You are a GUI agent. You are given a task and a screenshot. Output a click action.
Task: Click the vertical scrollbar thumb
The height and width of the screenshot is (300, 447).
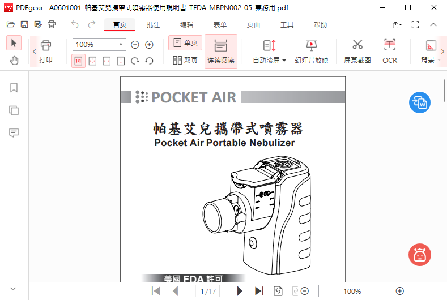pos(444,91)
